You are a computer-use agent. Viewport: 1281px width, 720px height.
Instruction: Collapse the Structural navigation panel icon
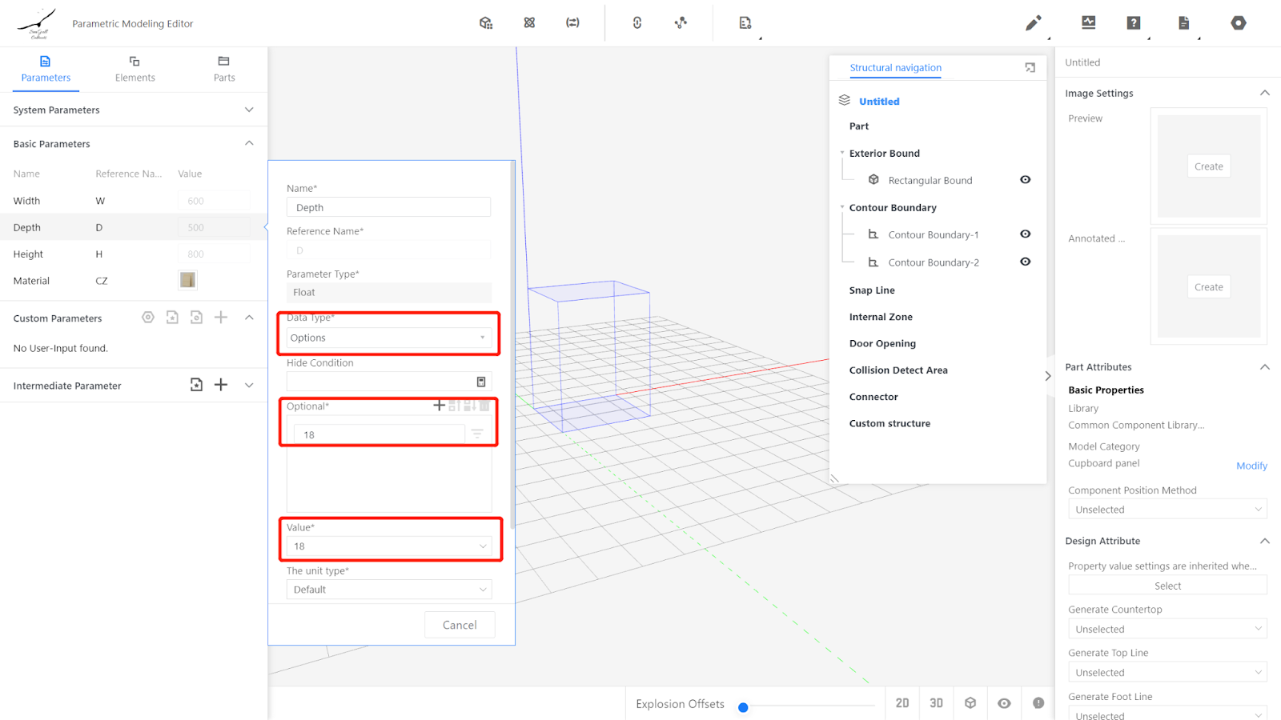[x=1030, y=68]
